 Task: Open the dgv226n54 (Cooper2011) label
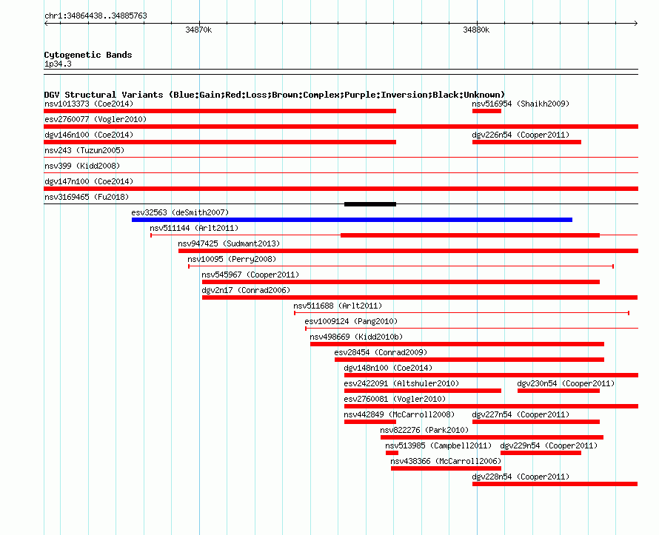pyautogui.click(x=521, y=135)
